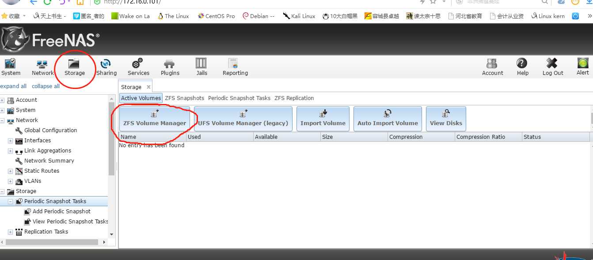Switch to Periodic Snapshot Tasks tab
The width and height of the screenshot is (593, 260).
pos(239,98)
